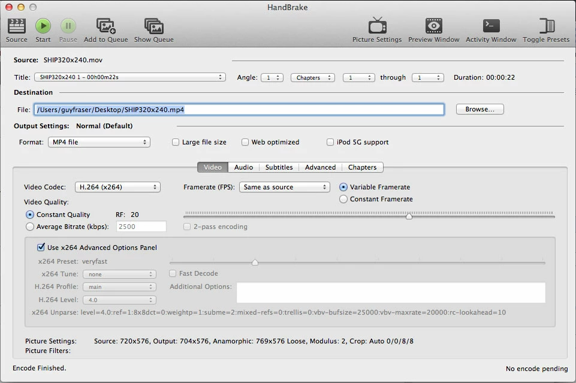Open the Chapters range type dropdown

click(313, 77)
